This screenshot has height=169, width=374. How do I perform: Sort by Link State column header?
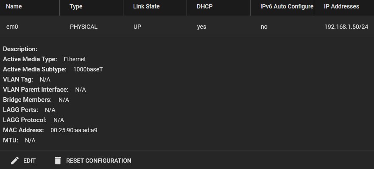click(146, 6)
